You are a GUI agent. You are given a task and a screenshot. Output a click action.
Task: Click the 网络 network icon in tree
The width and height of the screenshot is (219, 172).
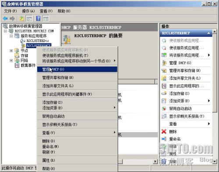pos(17,60)
